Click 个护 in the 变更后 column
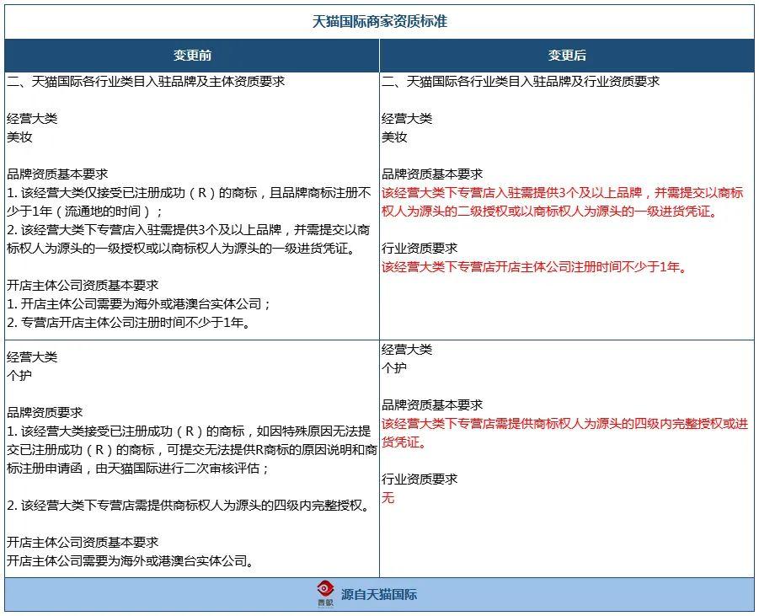Viewport: 759px width, 616px height. coord(394,368)
